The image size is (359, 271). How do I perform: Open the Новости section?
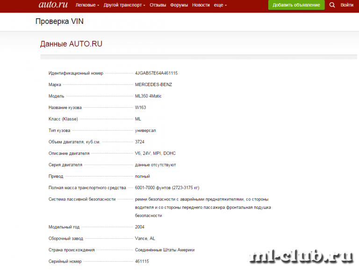[201, 5]
